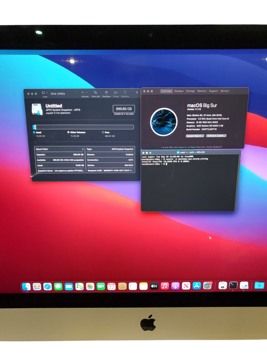The image size is (267, 357).
Task: Open Reminders from the dock
Action: pyautogui.click(x=133, y=286)
